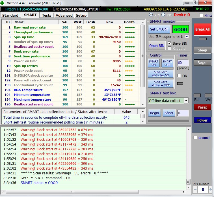Click the Open BIN button
Screen dimensions: 214x197
157,46
